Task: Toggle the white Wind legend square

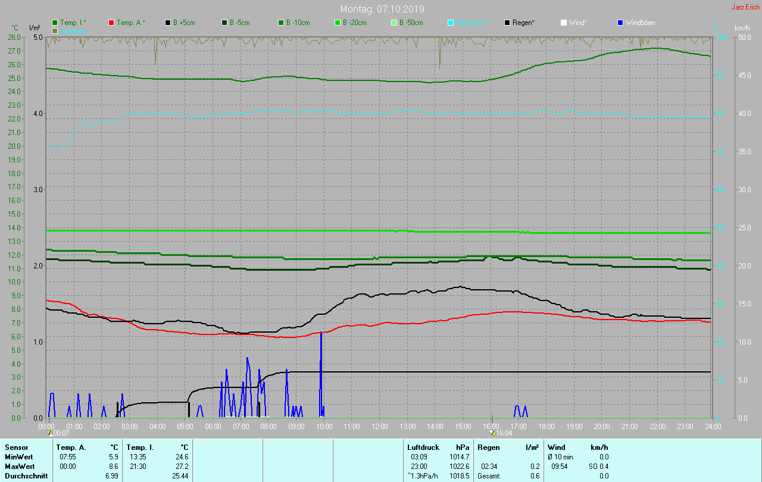Action: (564, 23)
